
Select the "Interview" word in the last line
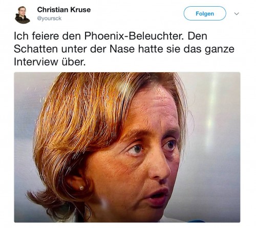pos(36,62)
